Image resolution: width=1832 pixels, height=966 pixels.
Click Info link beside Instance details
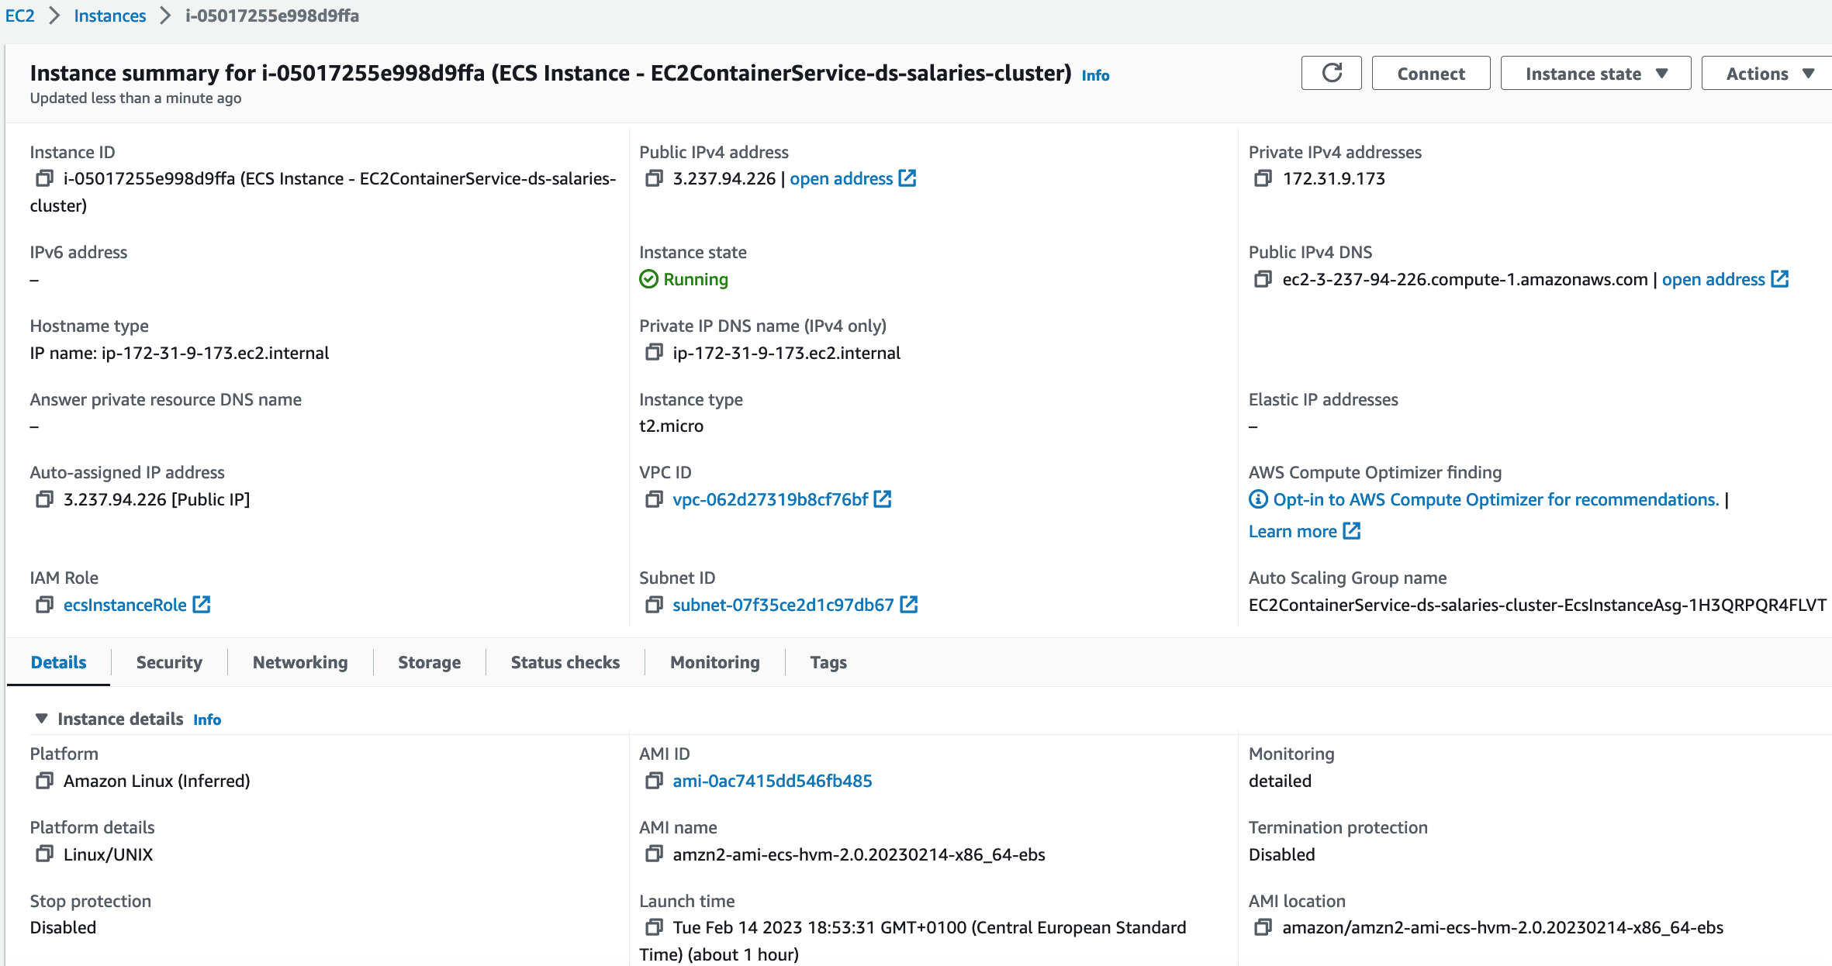[x=207, y=719]
